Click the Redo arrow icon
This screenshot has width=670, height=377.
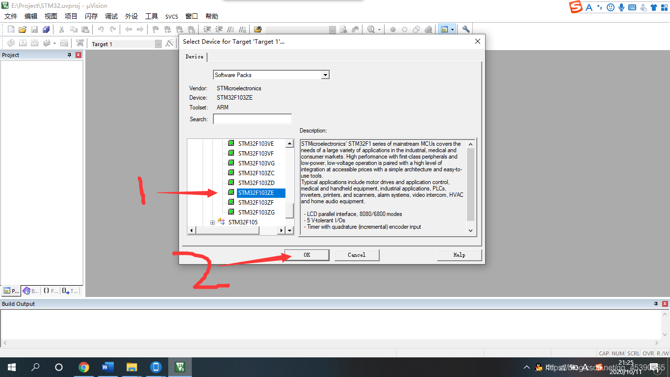point(113,29)
